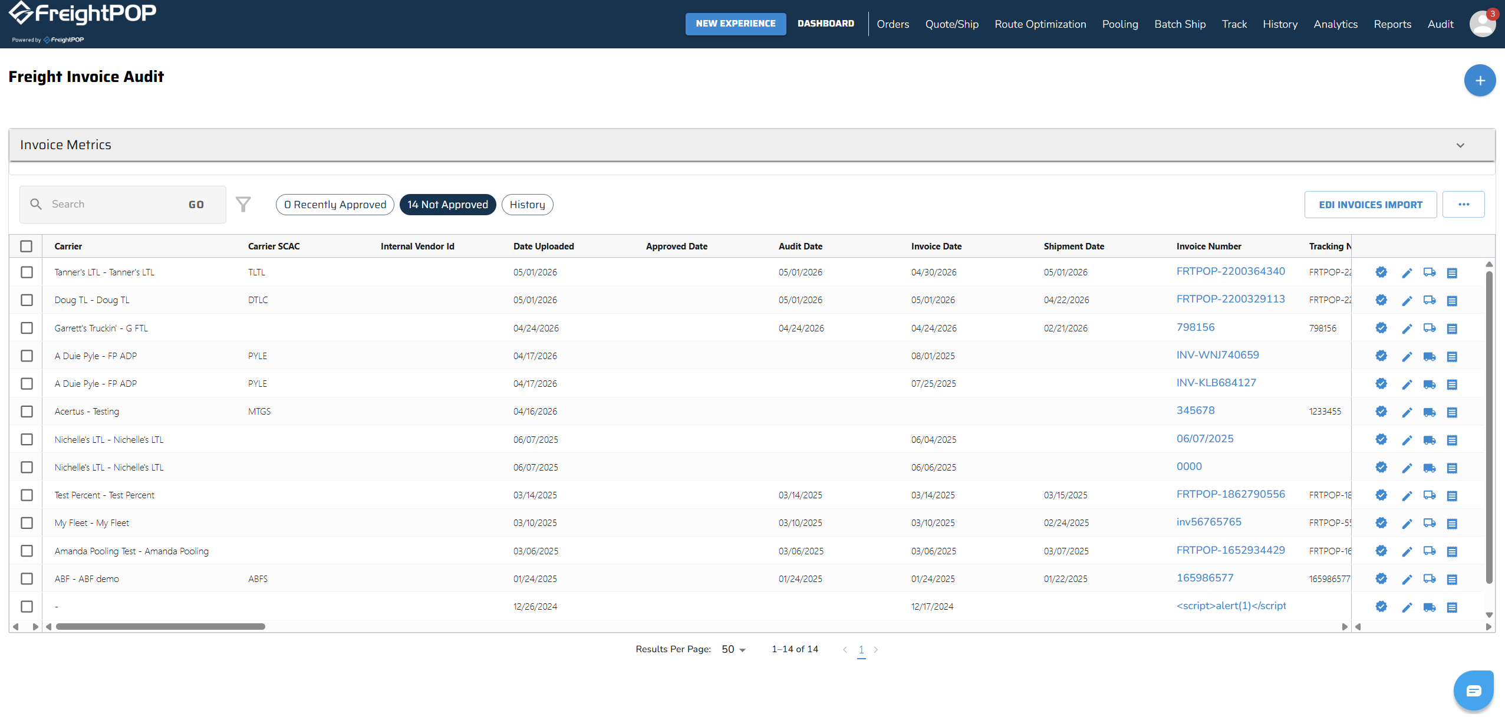The width and height of the screenshot is (1505, 720).
Task: Open the user profile avatar
Action: (1483, 24)
